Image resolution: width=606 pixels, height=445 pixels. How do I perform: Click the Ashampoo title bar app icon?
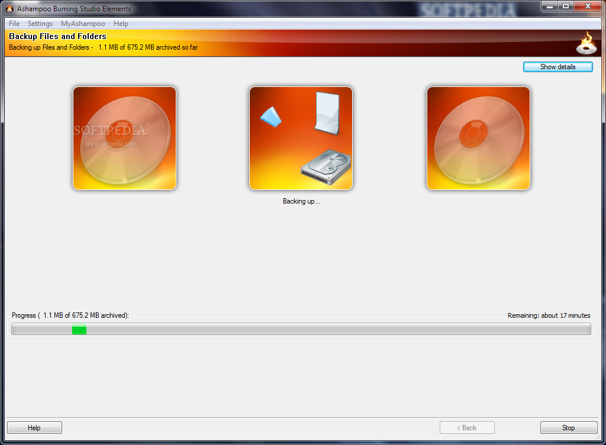coord(9,8)
